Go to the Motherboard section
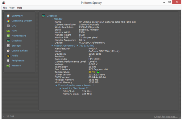 click(19, 36)
